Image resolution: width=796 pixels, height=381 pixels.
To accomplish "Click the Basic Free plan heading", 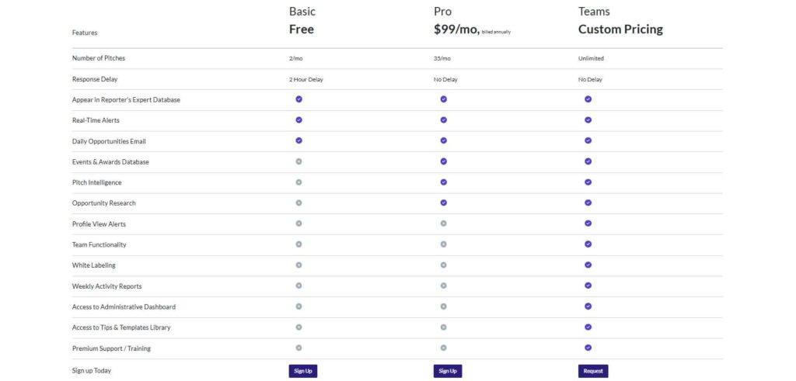I will point(302,29).
